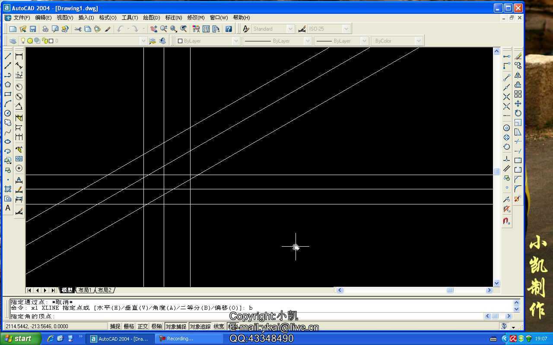Select the Polygon draw tool
Image resolution: width=553 pixels, height=345 pixels.
pos(8,85)
